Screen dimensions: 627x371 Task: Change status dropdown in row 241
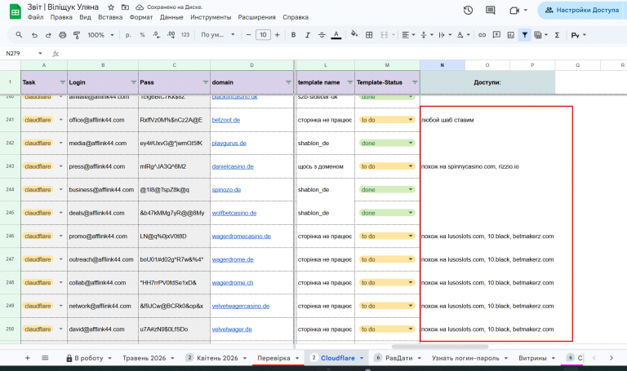tap(386, 120)
